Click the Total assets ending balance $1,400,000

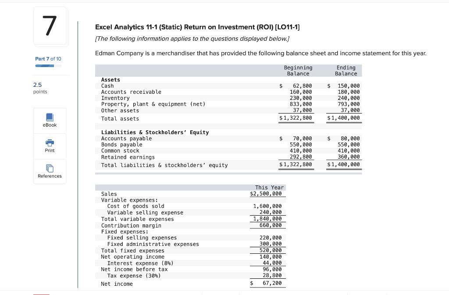point(344,118)
